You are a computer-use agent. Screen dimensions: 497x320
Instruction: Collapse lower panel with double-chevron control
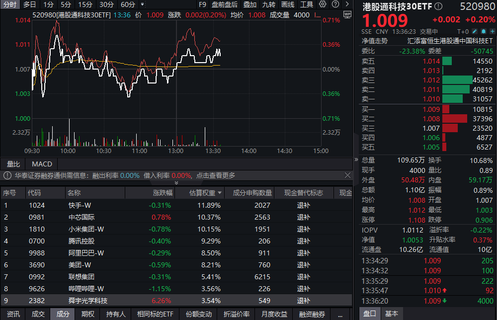point(176,182)
